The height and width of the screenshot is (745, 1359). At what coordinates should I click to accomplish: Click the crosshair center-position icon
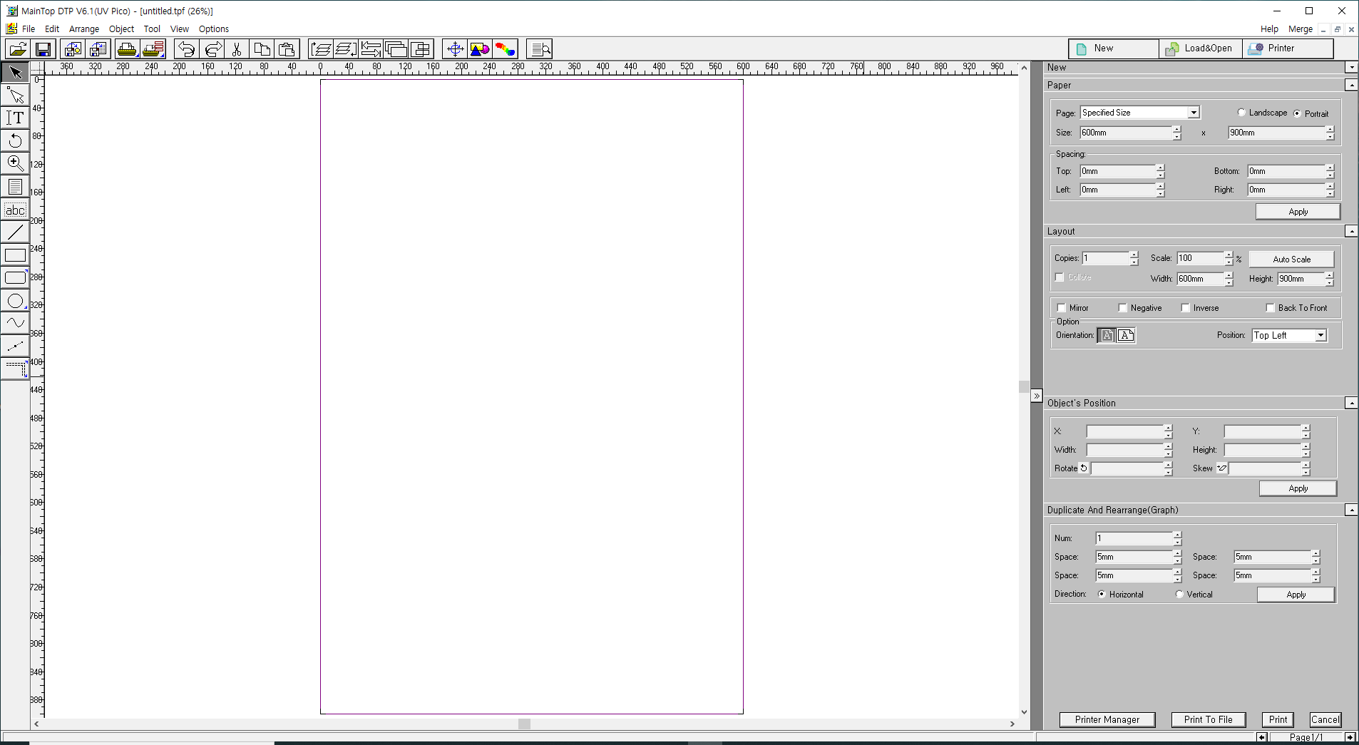click(455, 49)
